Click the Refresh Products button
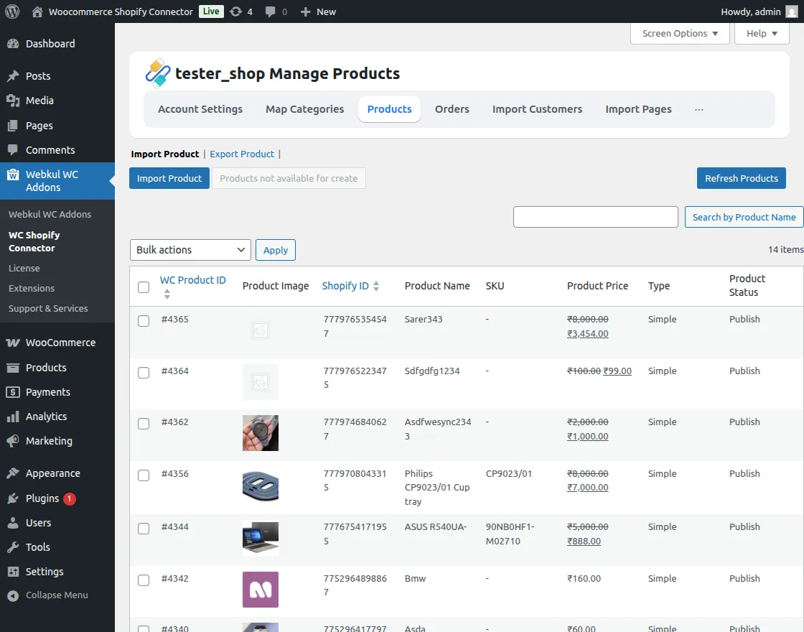 pos(741,178)
